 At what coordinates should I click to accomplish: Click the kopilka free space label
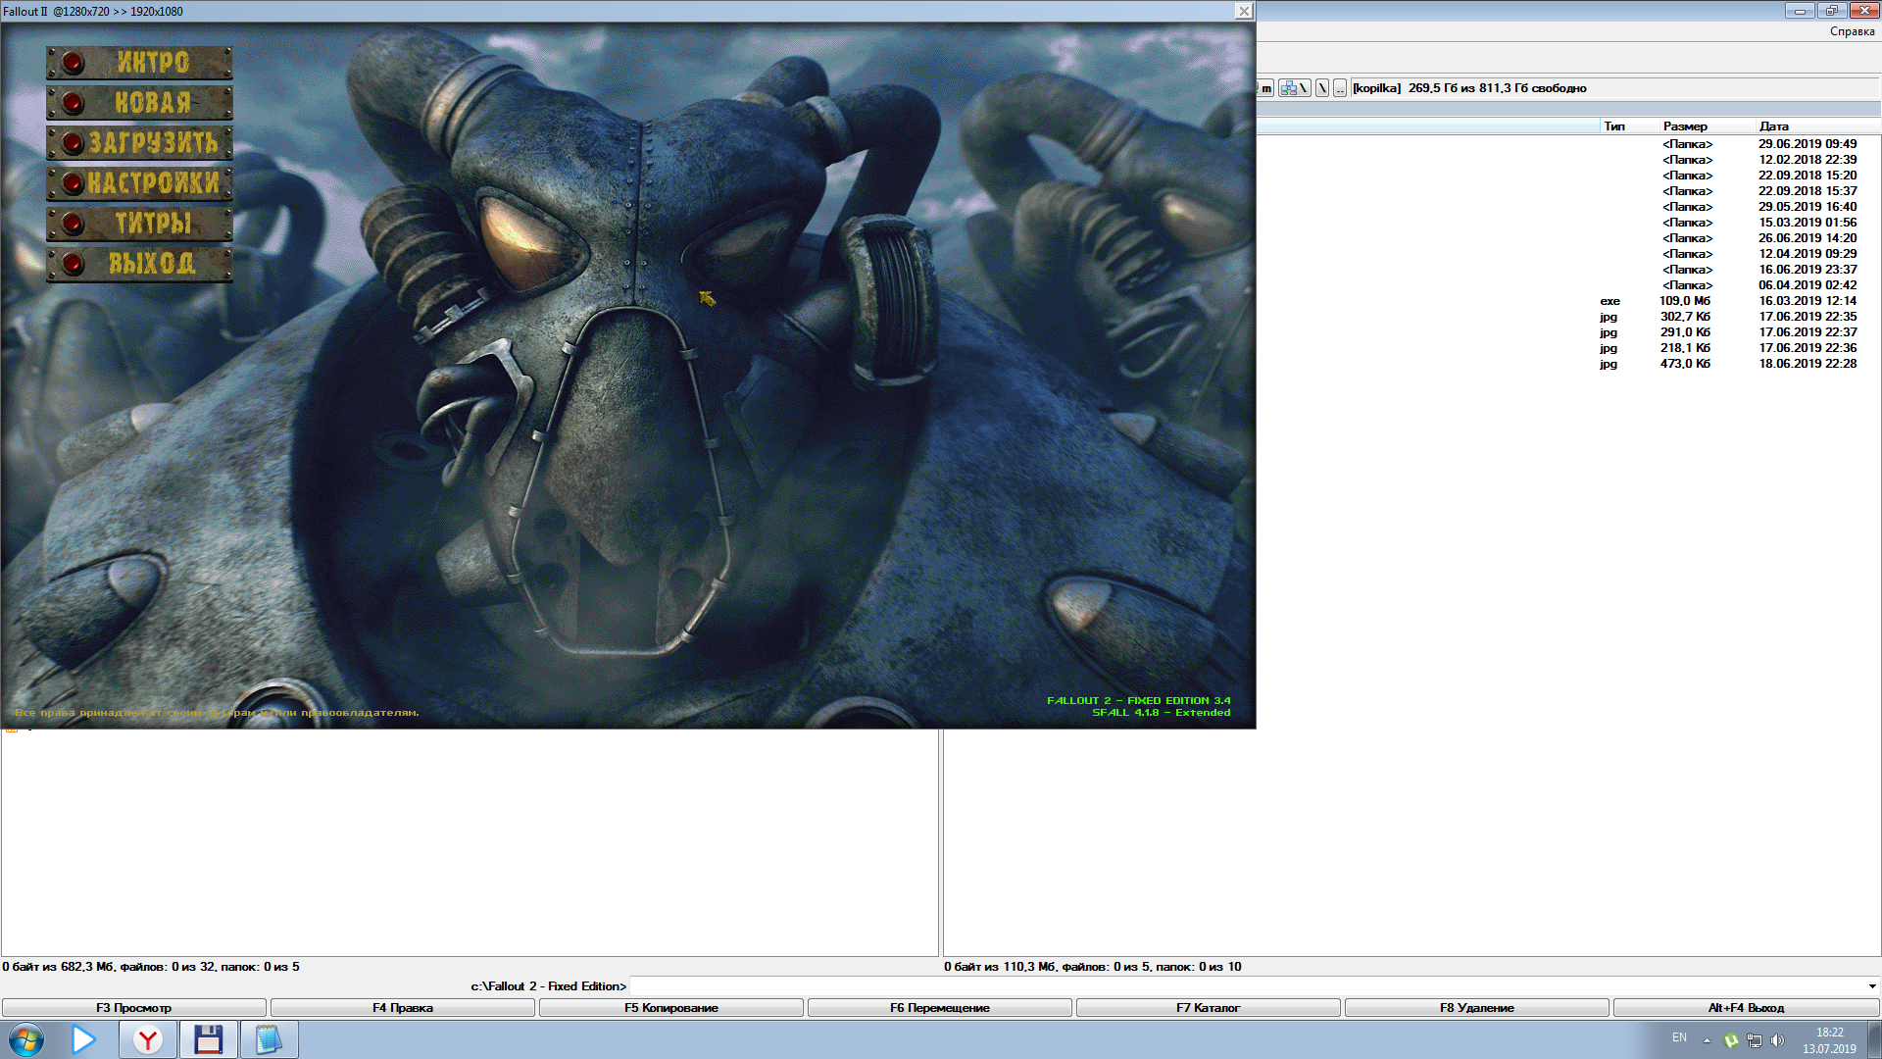[1469, 88]
